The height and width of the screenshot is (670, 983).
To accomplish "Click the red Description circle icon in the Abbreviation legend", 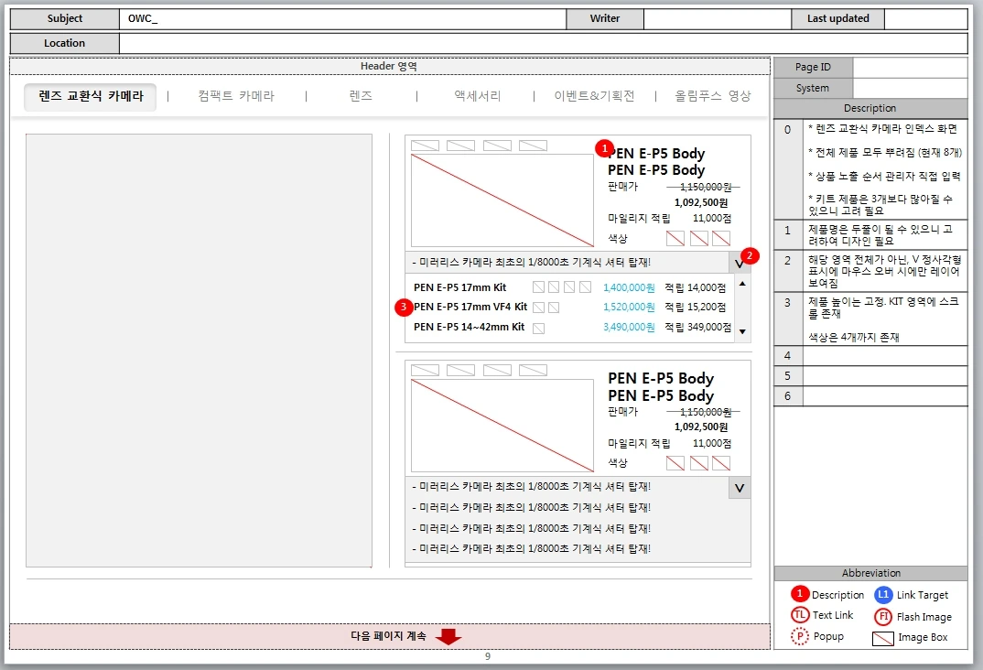I will click(800, 593).
